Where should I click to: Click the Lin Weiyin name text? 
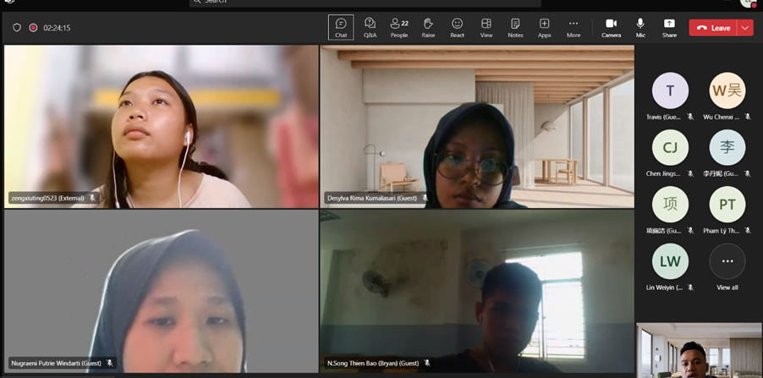click(x=664, y=288)
